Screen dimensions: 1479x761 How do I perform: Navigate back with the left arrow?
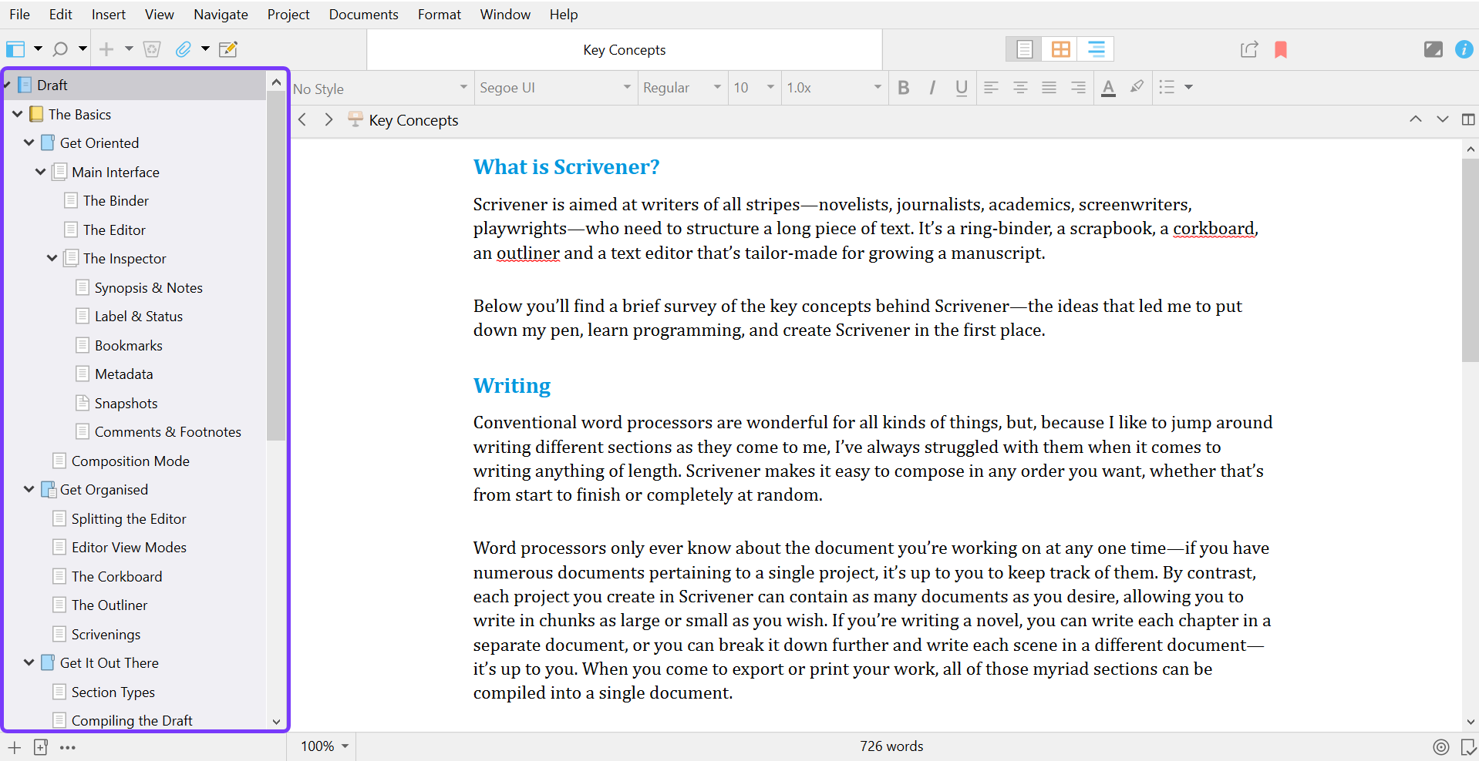[303, 119]
